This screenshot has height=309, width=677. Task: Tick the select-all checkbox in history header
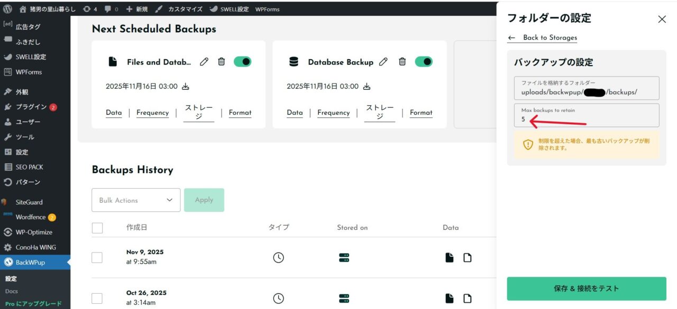click(97, 228)
